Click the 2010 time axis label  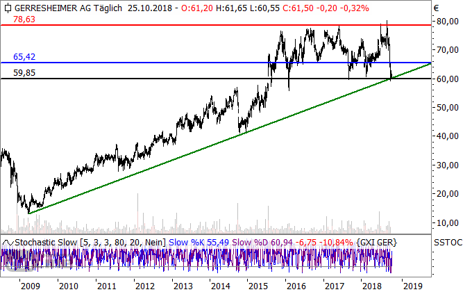(69, 286)
